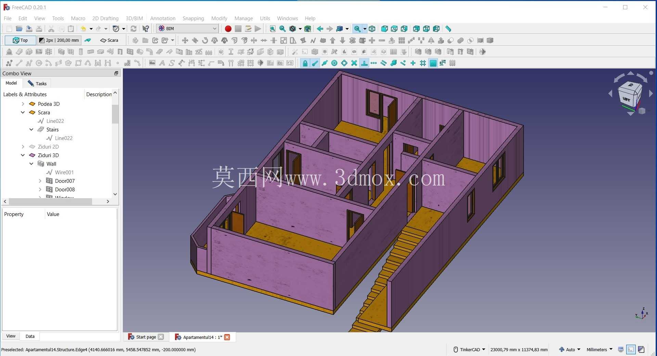This screenshot has width=657, height=356.
Task: Activate the What's This help pointer
Action: click(146, 29)
